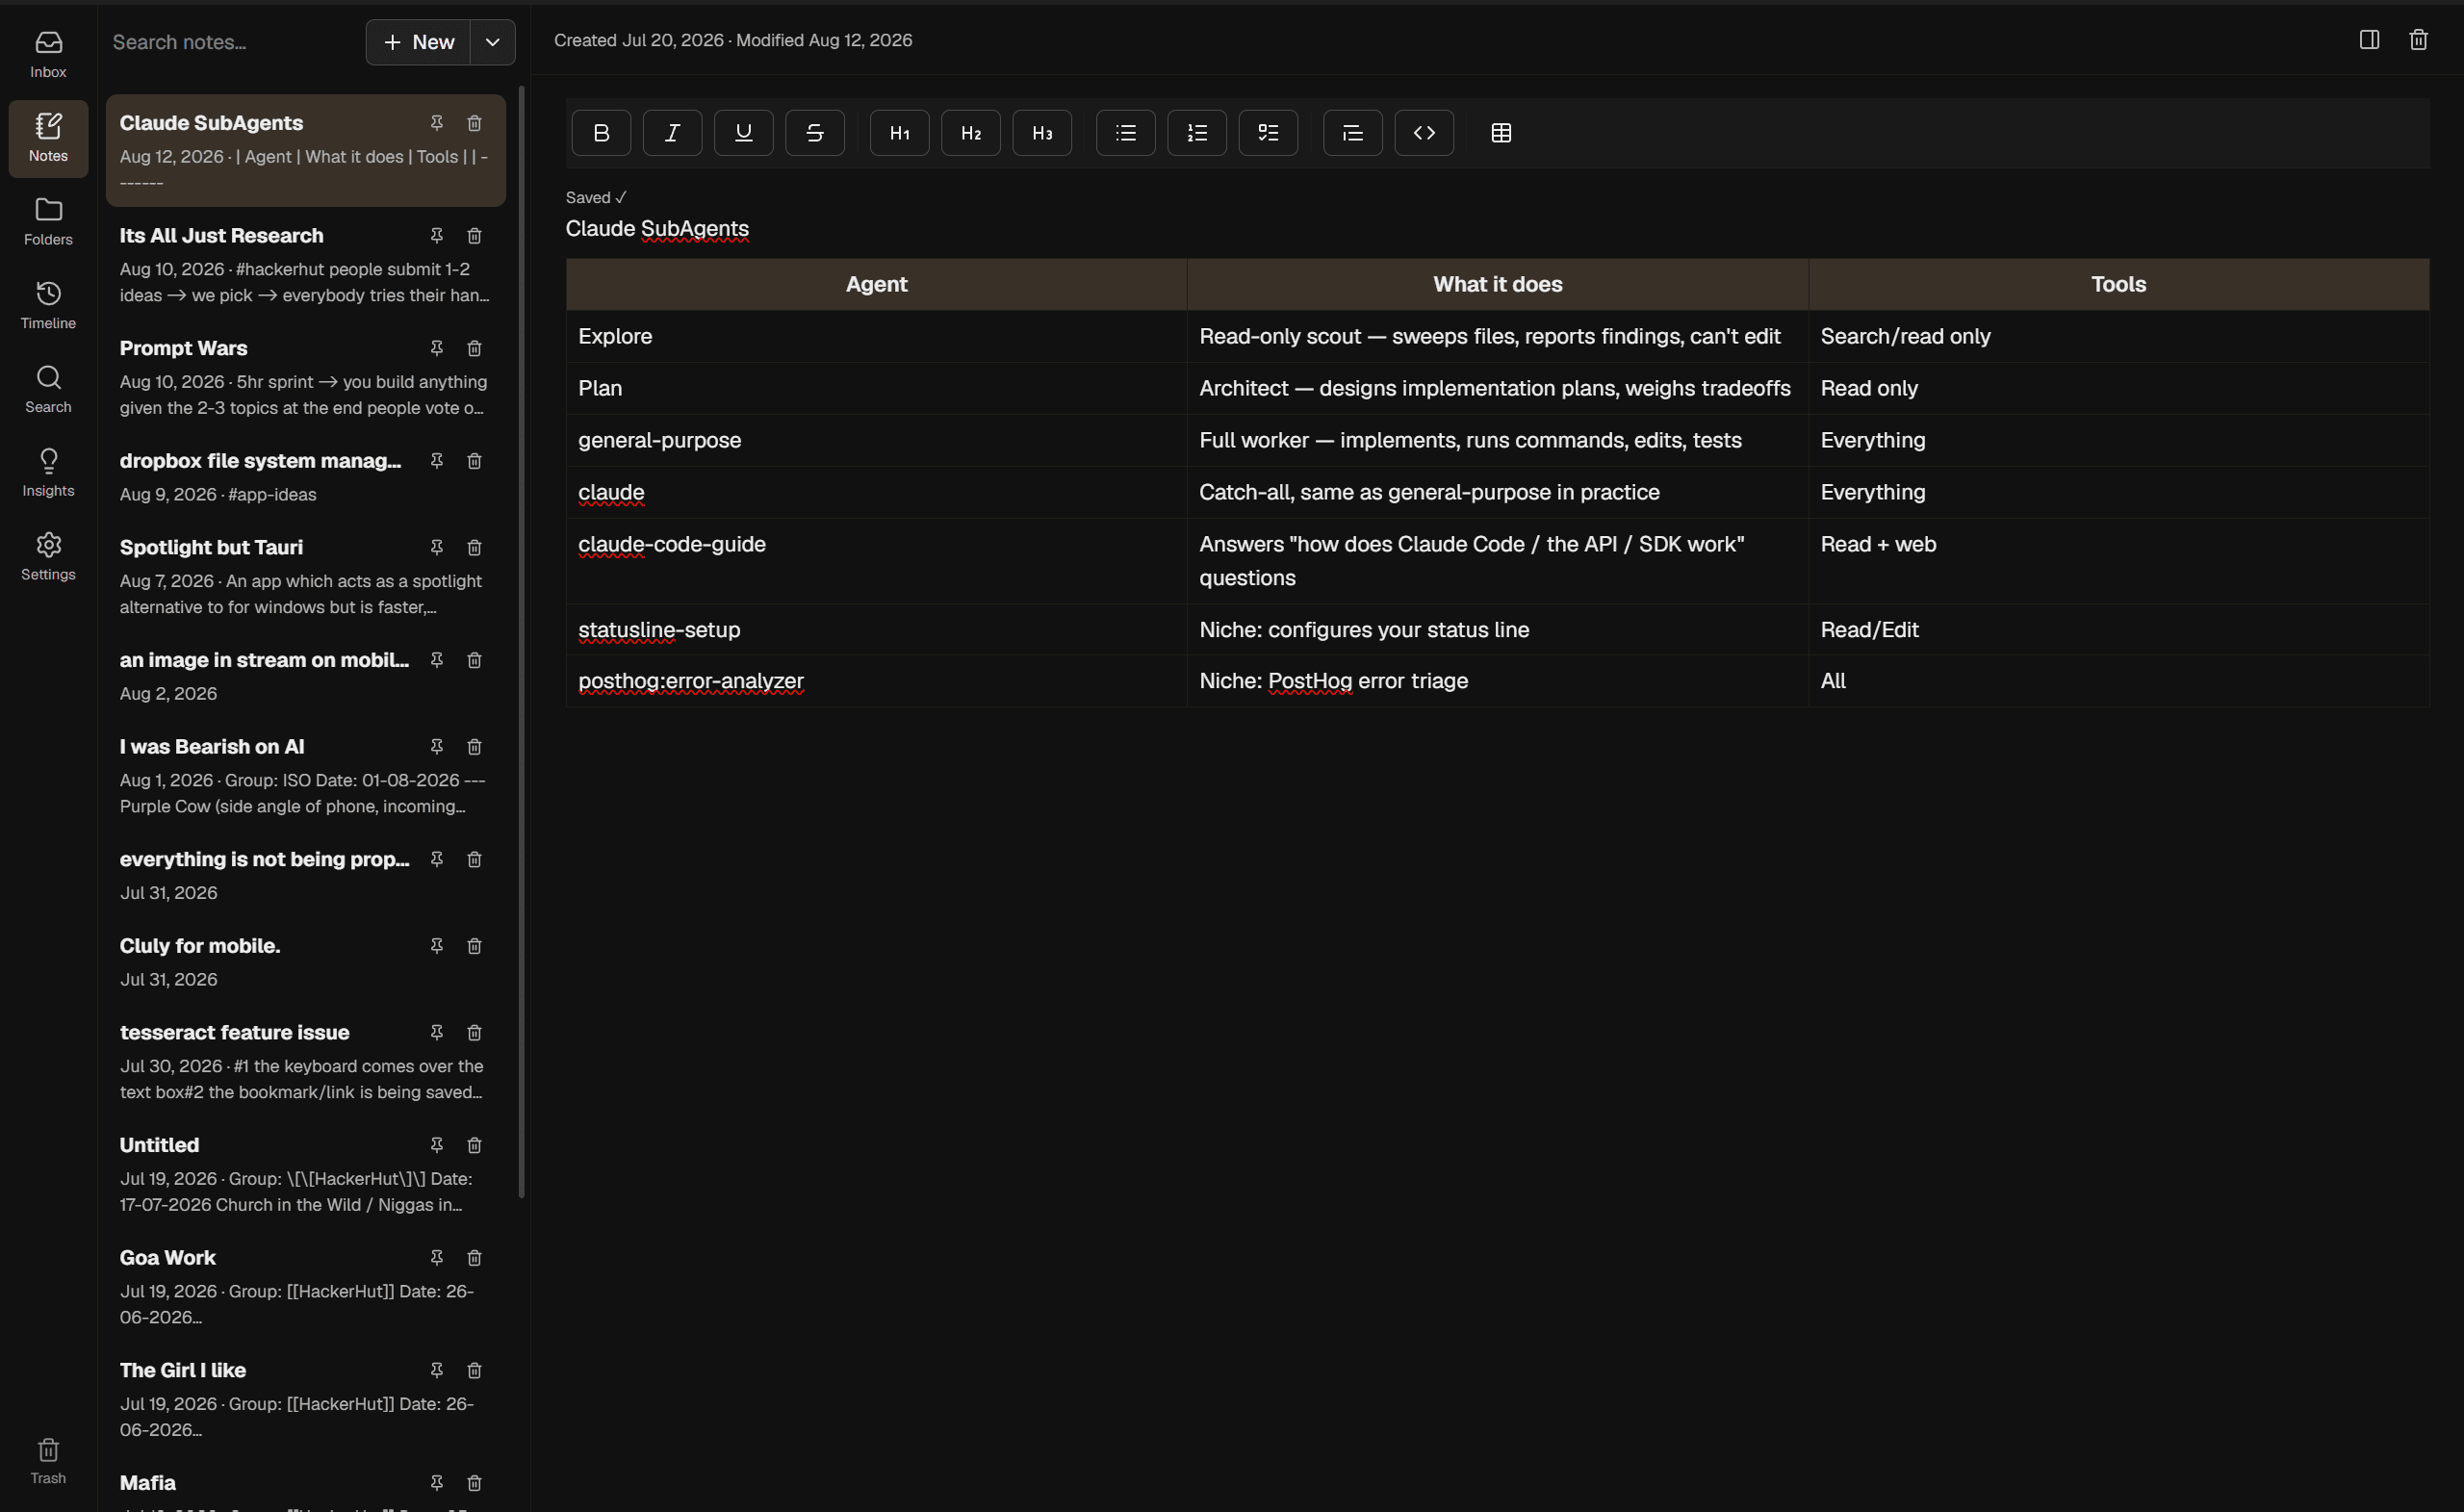This screenshot has width=2464, height=1512.
Task: Pin the I was Bearish on AI note
Action: tap(437, 747)
